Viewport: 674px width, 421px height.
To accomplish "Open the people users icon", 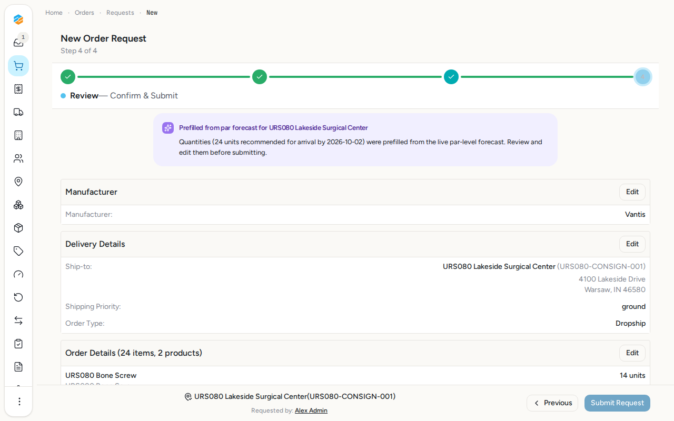I will [18, 158].
